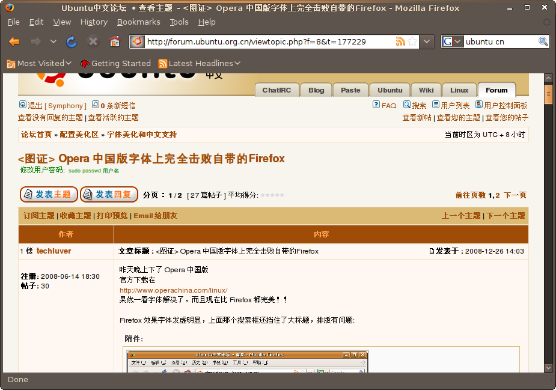This screenshot has width=556, height=390.
Task: Click 查看没有回复的主题 link
Action: pyautogui.click(x=50, y=118)
